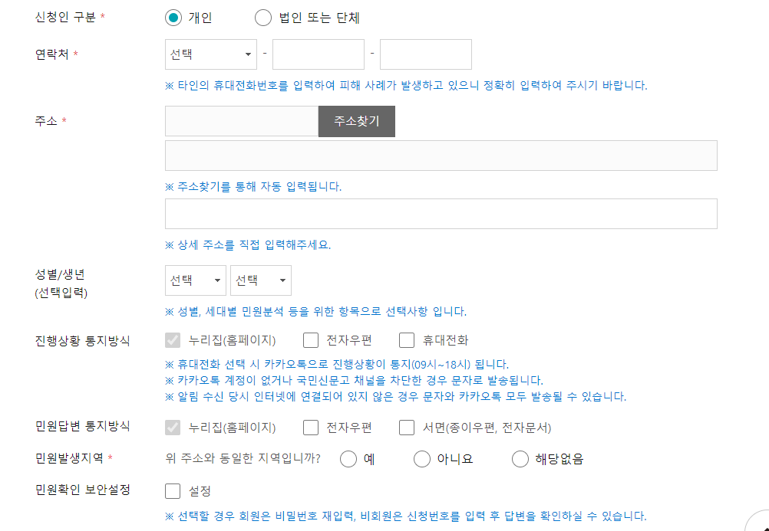Click the middle phone number field

click(318, 54)
